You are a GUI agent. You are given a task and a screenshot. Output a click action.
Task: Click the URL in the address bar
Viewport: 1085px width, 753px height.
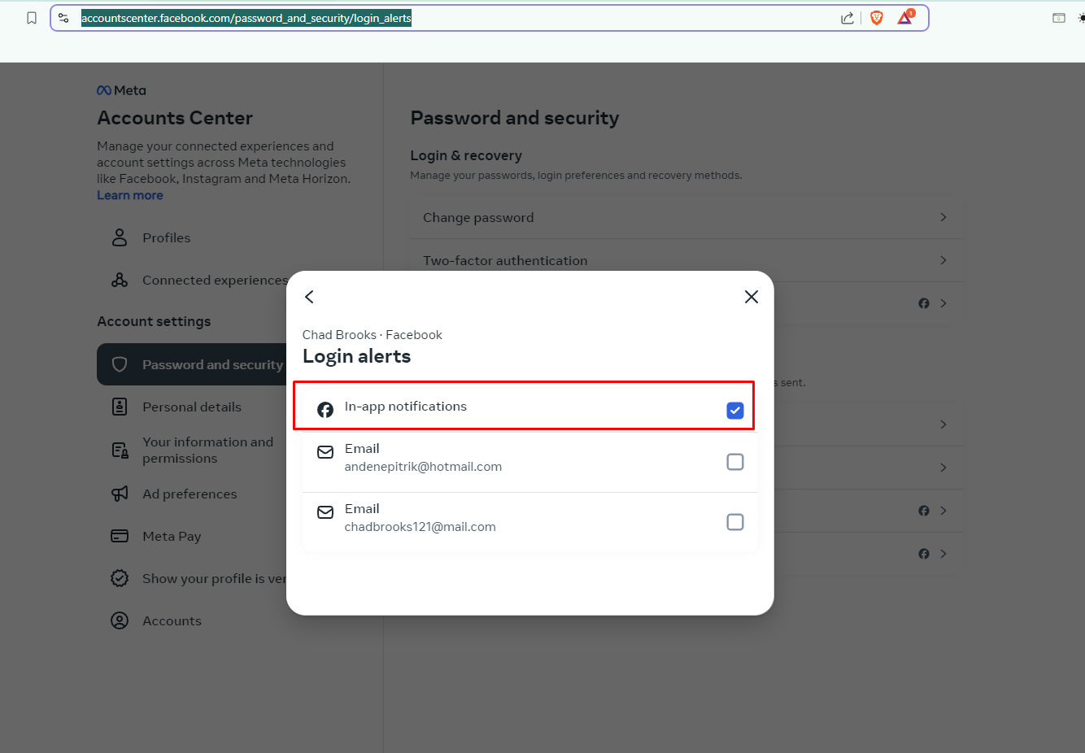[x=246, y=18]
